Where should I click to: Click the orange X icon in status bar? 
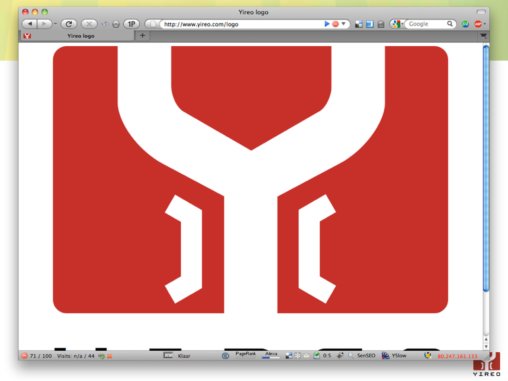click(110, 356)
